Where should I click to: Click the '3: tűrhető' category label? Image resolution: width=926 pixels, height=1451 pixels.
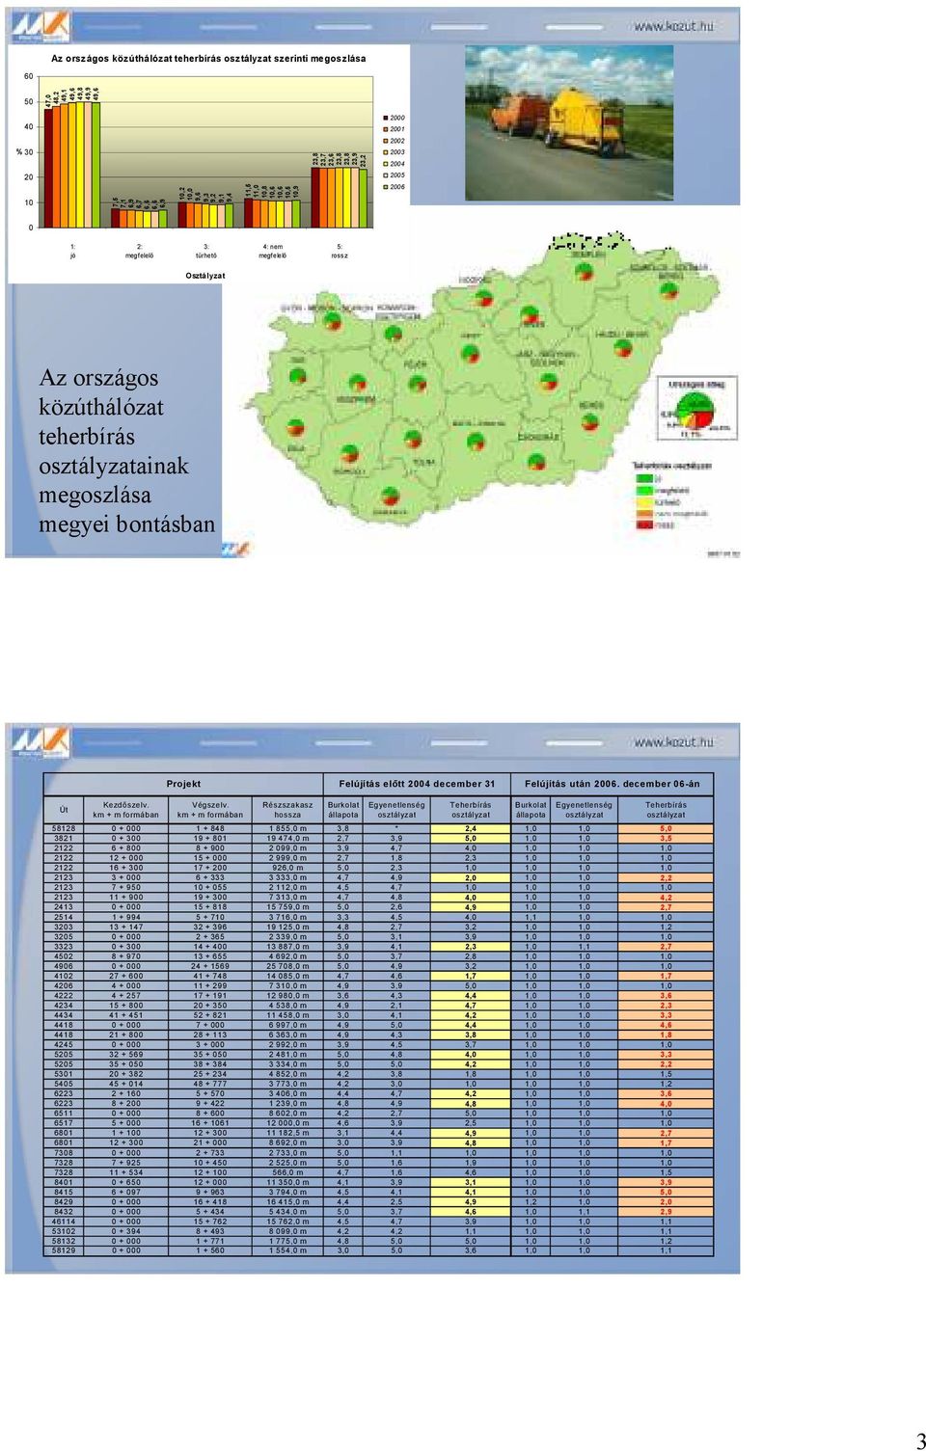(x=206, y=251)
